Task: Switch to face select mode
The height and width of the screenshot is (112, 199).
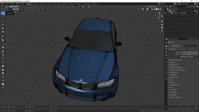Action: pos(18,9)
